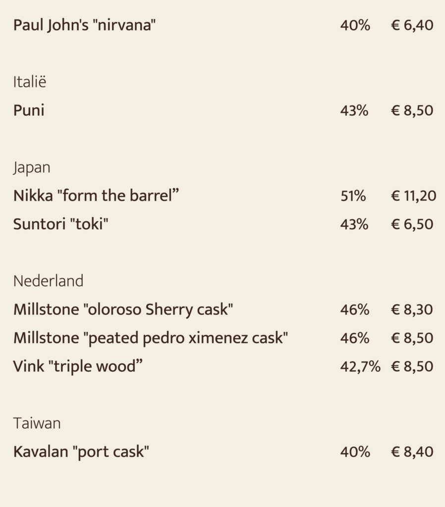Image resolution: width=445 pixels, height=507 pixels.
Task: Click the Italië country heading
Action: tap(30, 82)
